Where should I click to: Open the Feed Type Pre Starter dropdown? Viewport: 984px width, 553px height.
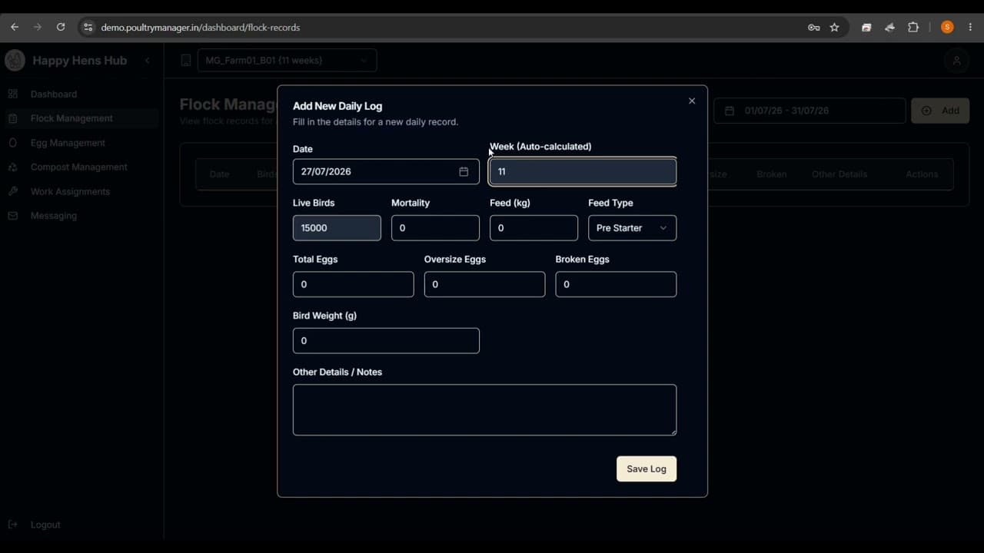coord(632,228)
